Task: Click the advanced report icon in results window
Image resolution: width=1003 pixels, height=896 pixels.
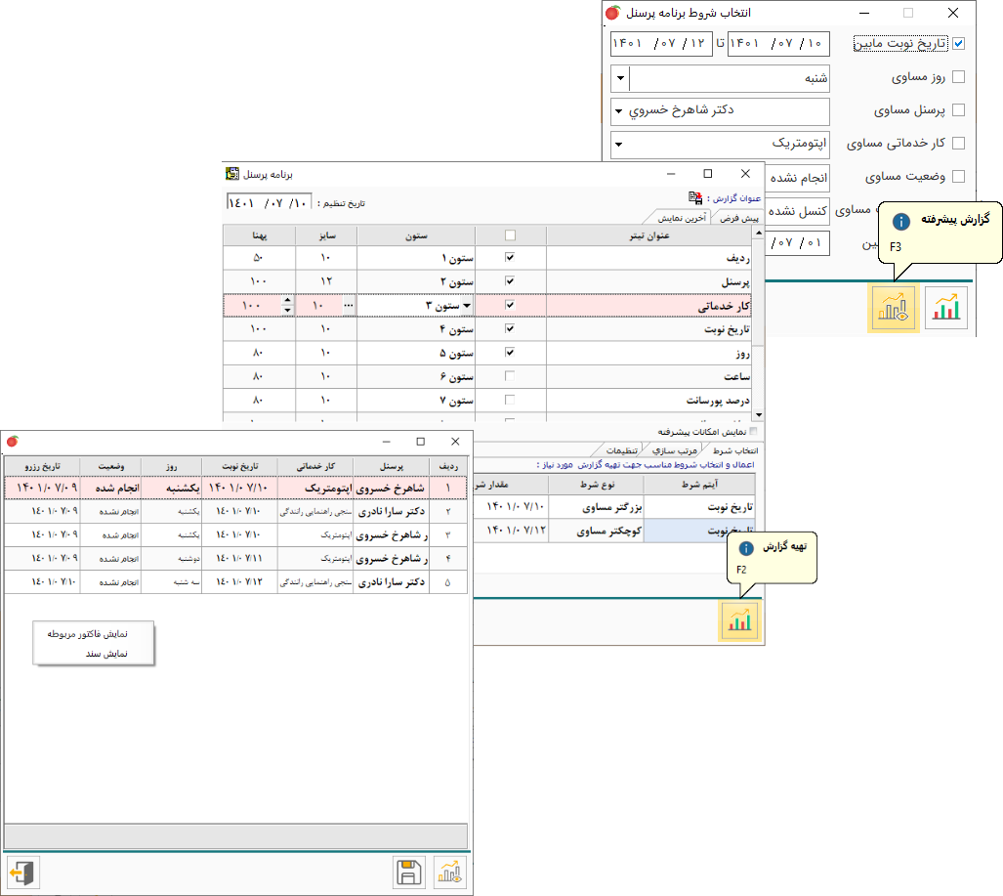Action: (x=451, y=872)
